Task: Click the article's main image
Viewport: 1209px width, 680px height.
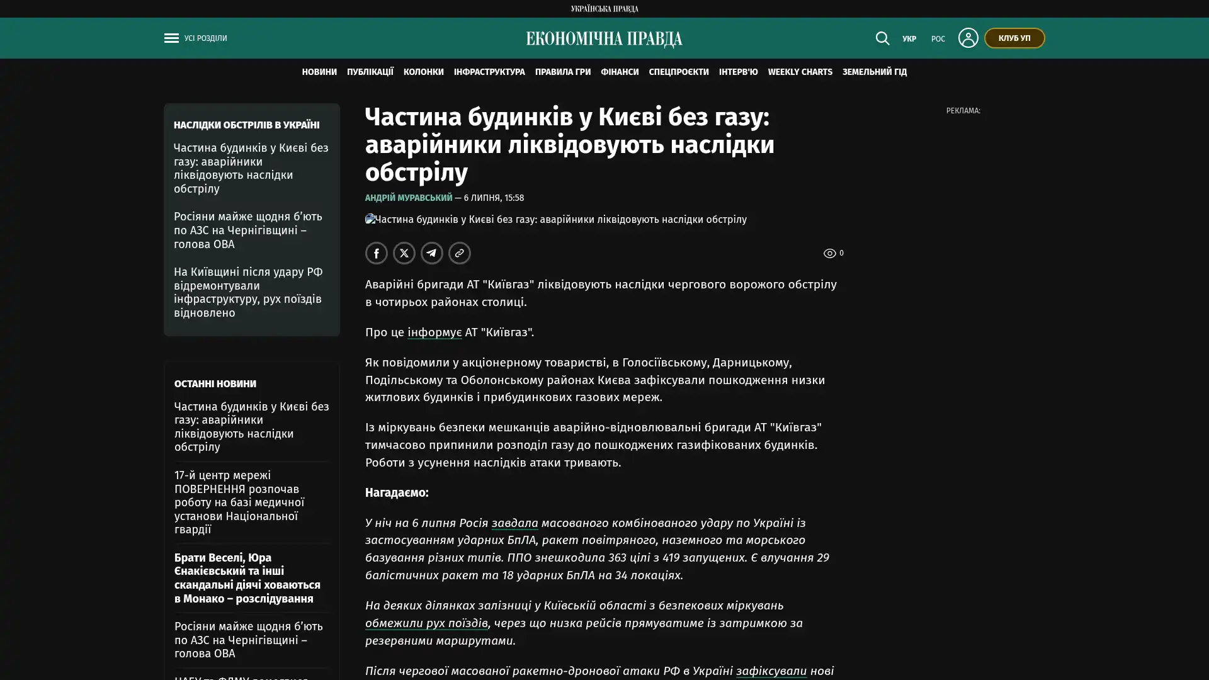Action: (x=556, y=219)
